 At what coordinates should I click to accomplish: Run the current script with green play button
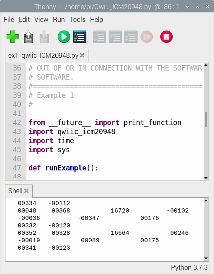coord(64,37)
